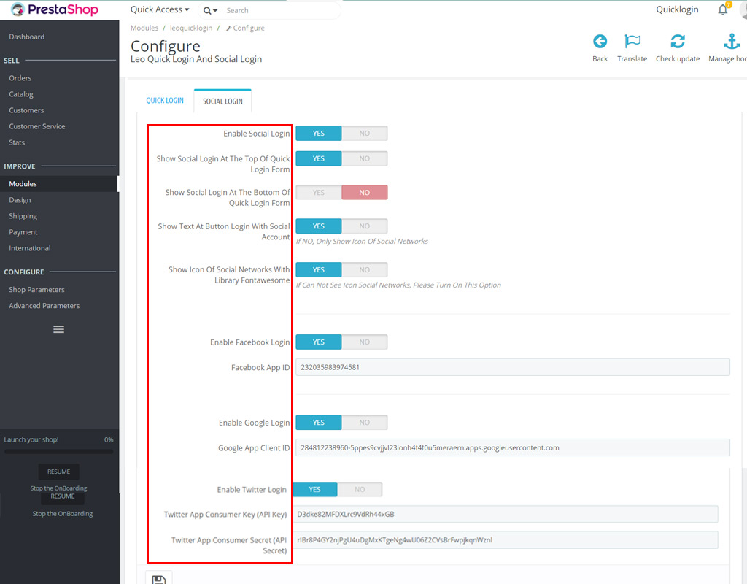The image size is (747, 584).
Task: Click the upper RESUME onboarding button
Action: tap(58, 472)
